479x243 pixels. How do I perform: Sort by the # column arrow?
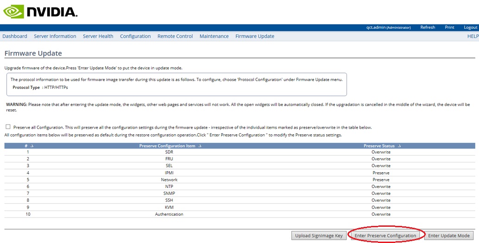point(32,146)
